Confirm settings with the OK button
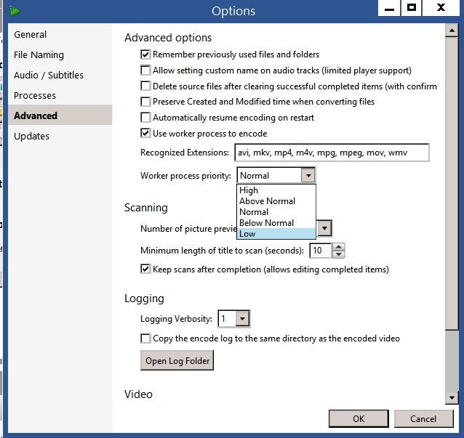This screenshot has width=464, height=438. click(x=359, y=419)
